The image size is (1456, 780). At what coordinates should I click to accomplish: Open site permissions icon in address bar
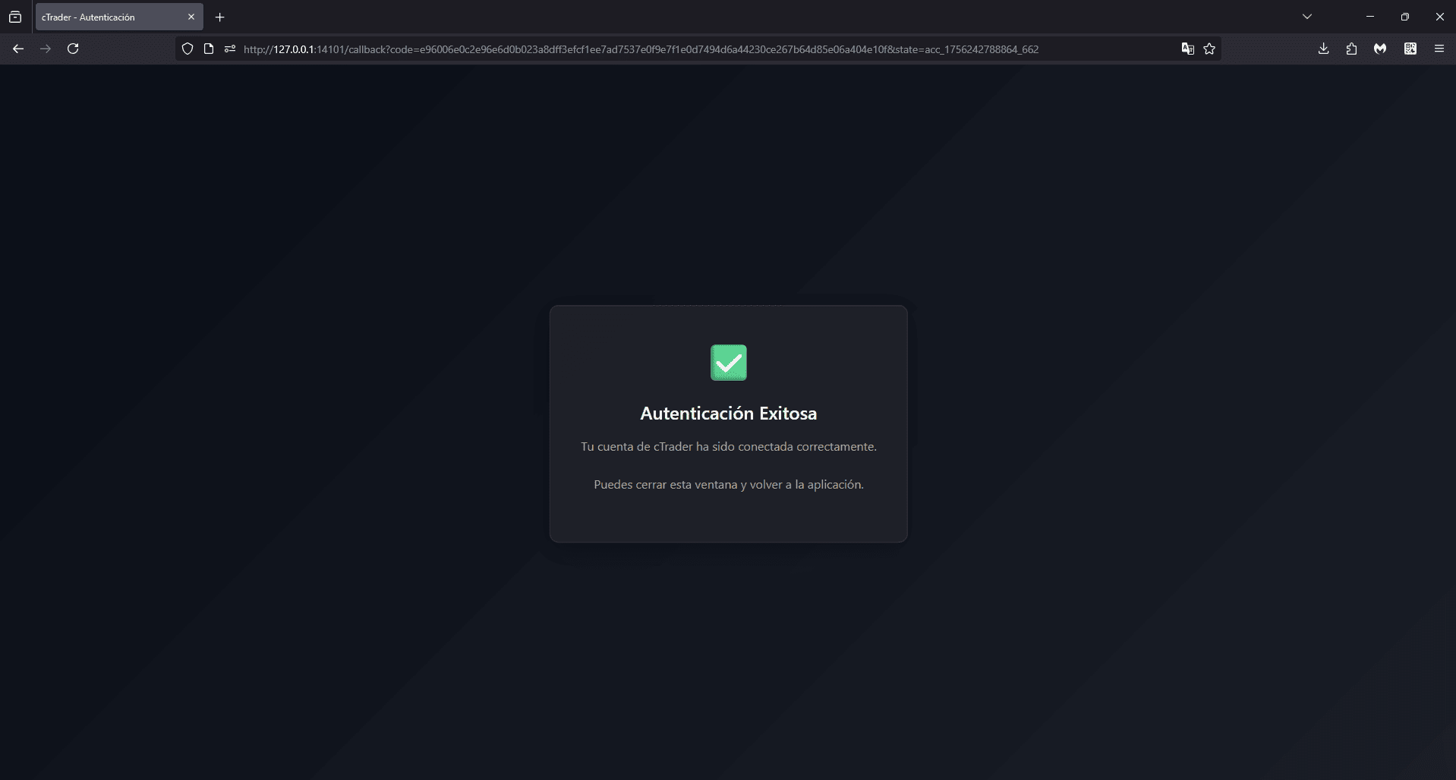pyautogui.click(x=230, y=49)
